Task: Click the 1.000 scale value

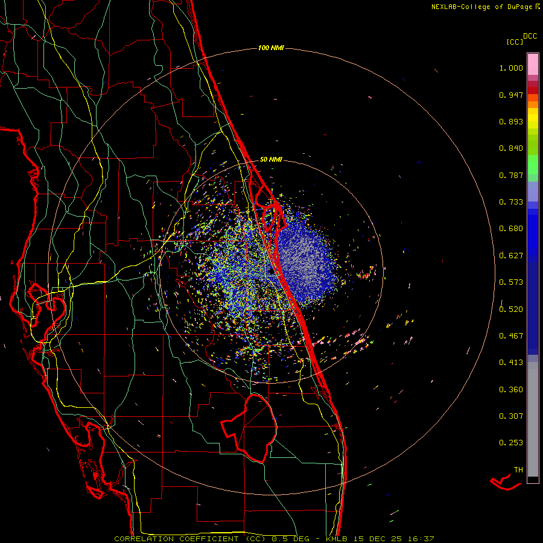Action: [511, 68]
